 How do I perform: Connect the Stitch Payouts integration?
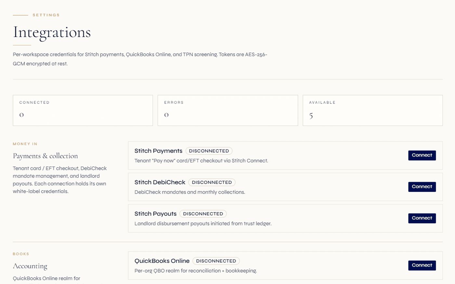point(422,218)
